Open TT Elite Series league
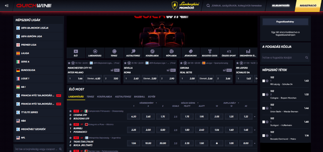The image size is (323, 152). 39,112
